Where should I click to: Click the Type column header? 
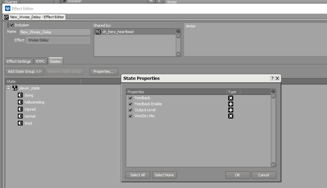233,92
